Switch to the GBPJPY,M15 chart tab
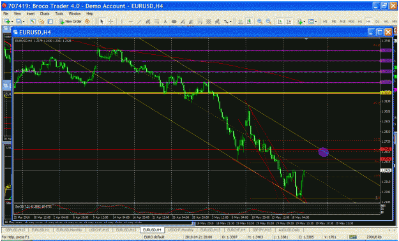 [x=262, y=230]
